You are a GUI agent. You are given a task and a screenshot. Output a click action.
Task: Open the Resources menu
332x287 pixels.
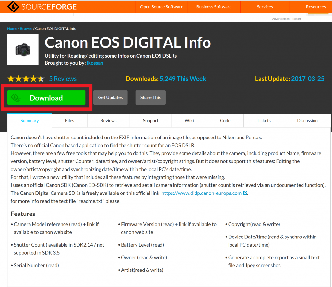pos(315,6)
